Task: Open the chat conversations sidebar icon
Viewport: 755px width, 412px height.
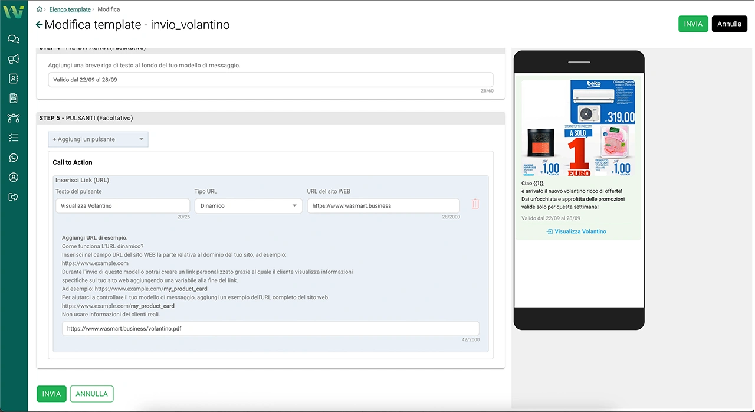Action: (14, 40)
